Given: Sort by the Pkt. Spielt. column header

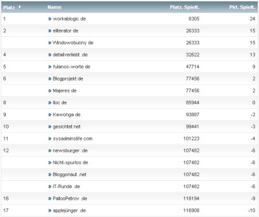Looking at the screenshot, I should tap(242, 7).
